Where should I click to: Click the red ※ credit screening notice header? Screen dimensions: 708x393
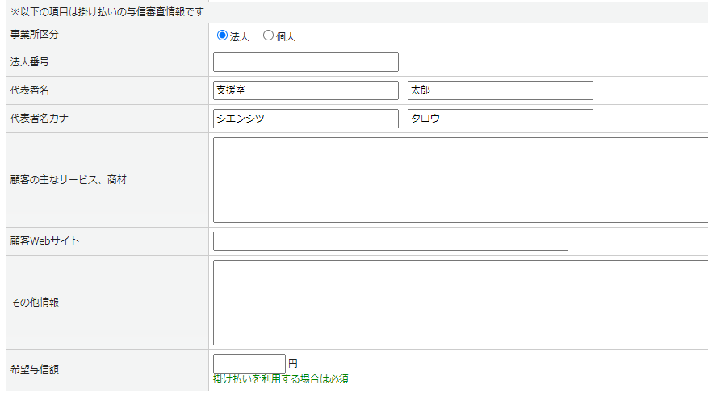pos(107,12)
